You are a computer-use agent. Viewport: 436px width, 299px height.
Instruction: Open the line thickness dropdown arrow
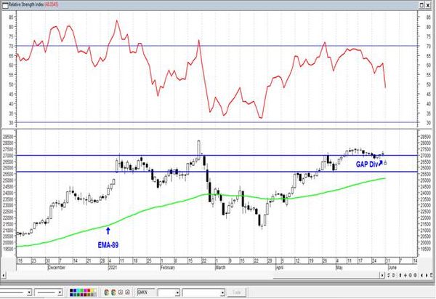coord(60,292)
